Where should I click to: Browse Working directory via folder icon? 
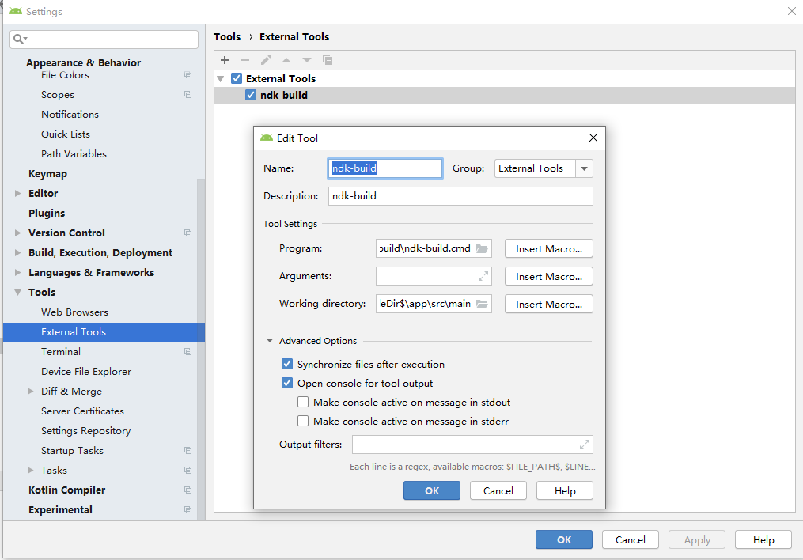482,304
